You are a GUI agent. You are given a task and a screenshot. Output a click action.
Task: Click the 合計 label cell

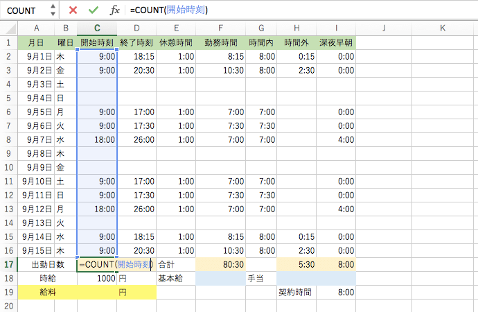click(176, 264)
